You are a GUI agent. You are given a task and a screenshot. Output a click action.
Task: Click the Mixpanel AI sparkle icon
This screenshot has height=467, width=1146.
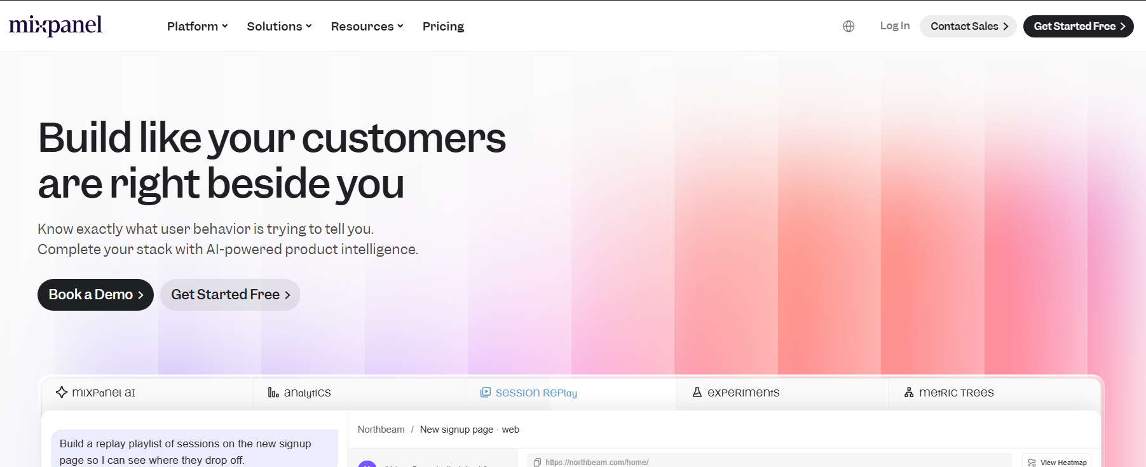point(62,392)
